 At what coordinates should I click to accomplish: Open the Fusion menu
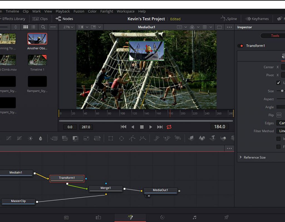(x=79, y=11)
